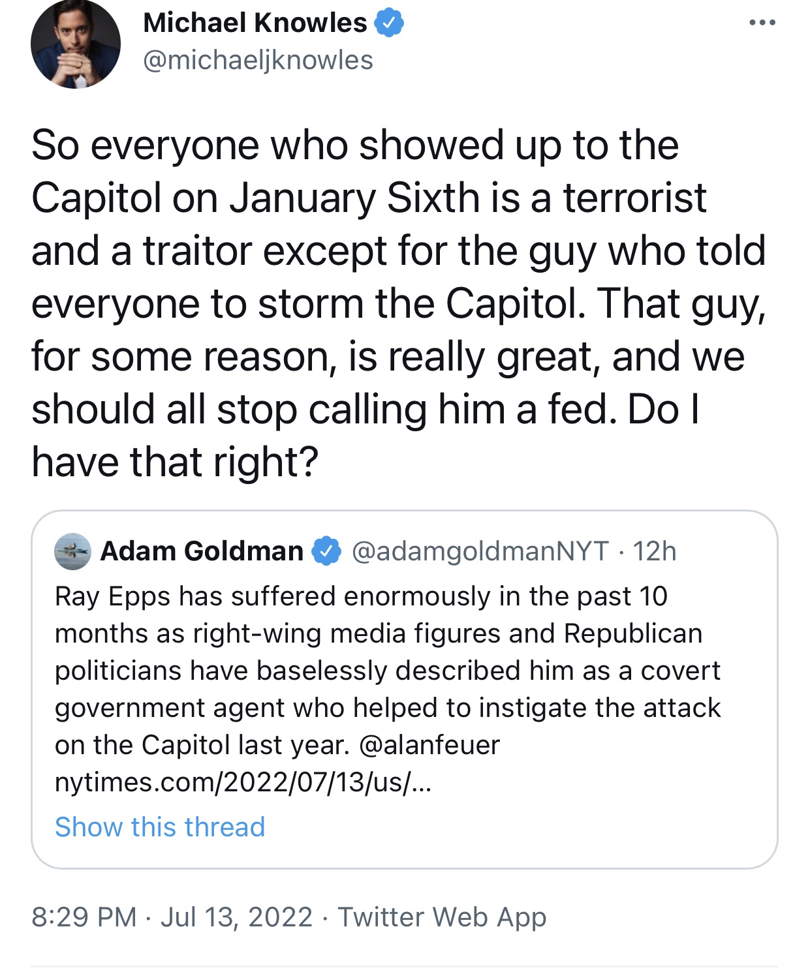810x974 pixels.
Task: Click the 12h timestamp on quoted tweet
Action: pyautogui.click(x=655, y=551)
